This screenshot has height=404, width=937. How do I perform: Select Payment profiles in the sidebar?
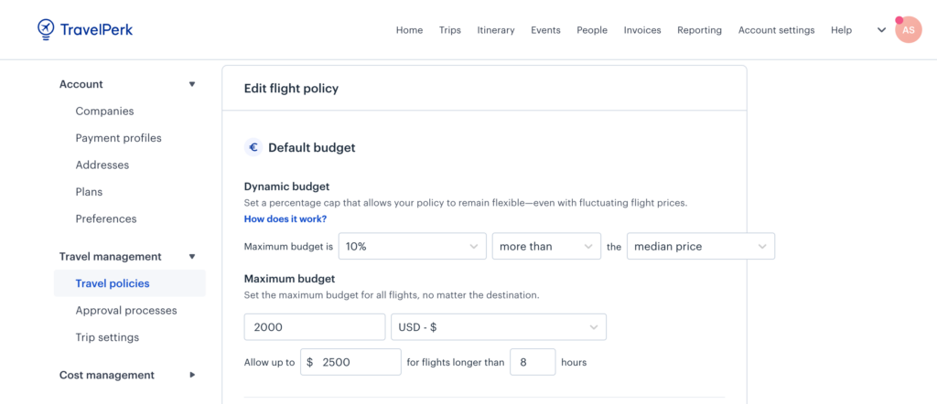[x=119, y=138]
